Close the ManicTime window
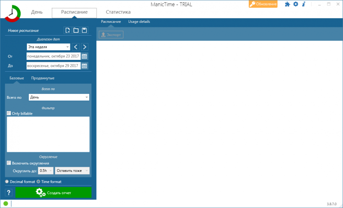 pyautogui.click(x=338, y=4)
